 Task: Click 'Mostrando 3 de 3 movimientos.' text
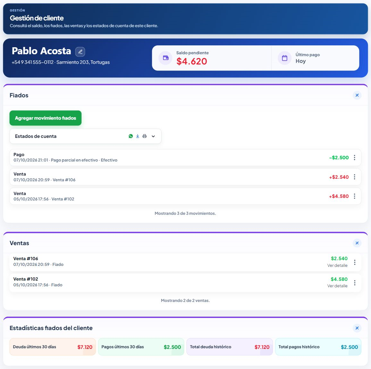point(185,214)
